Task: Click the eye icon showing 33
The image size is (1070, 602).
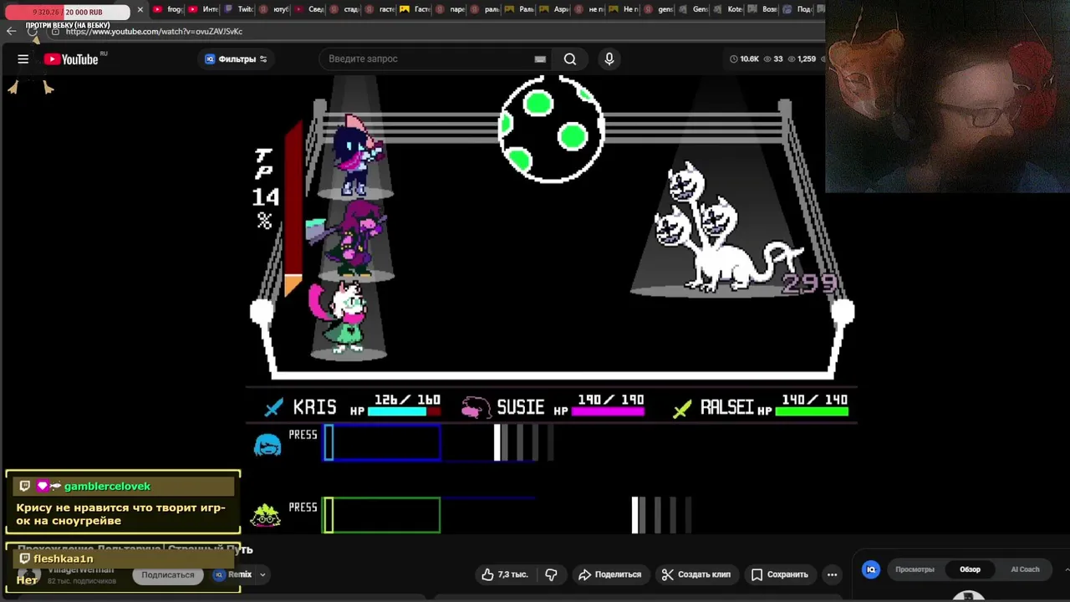Action: 773,59
